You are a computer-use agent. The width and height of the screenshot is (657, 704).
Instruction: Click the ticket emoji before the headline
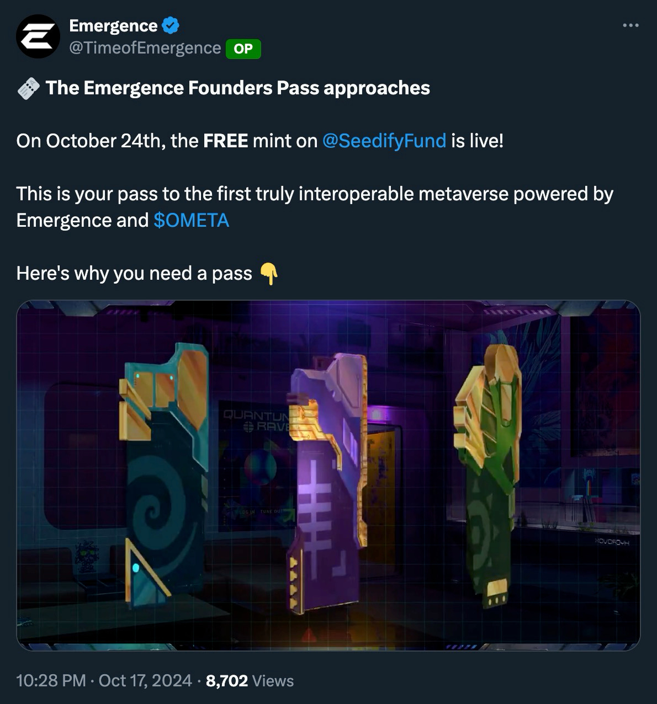point(28,88)
